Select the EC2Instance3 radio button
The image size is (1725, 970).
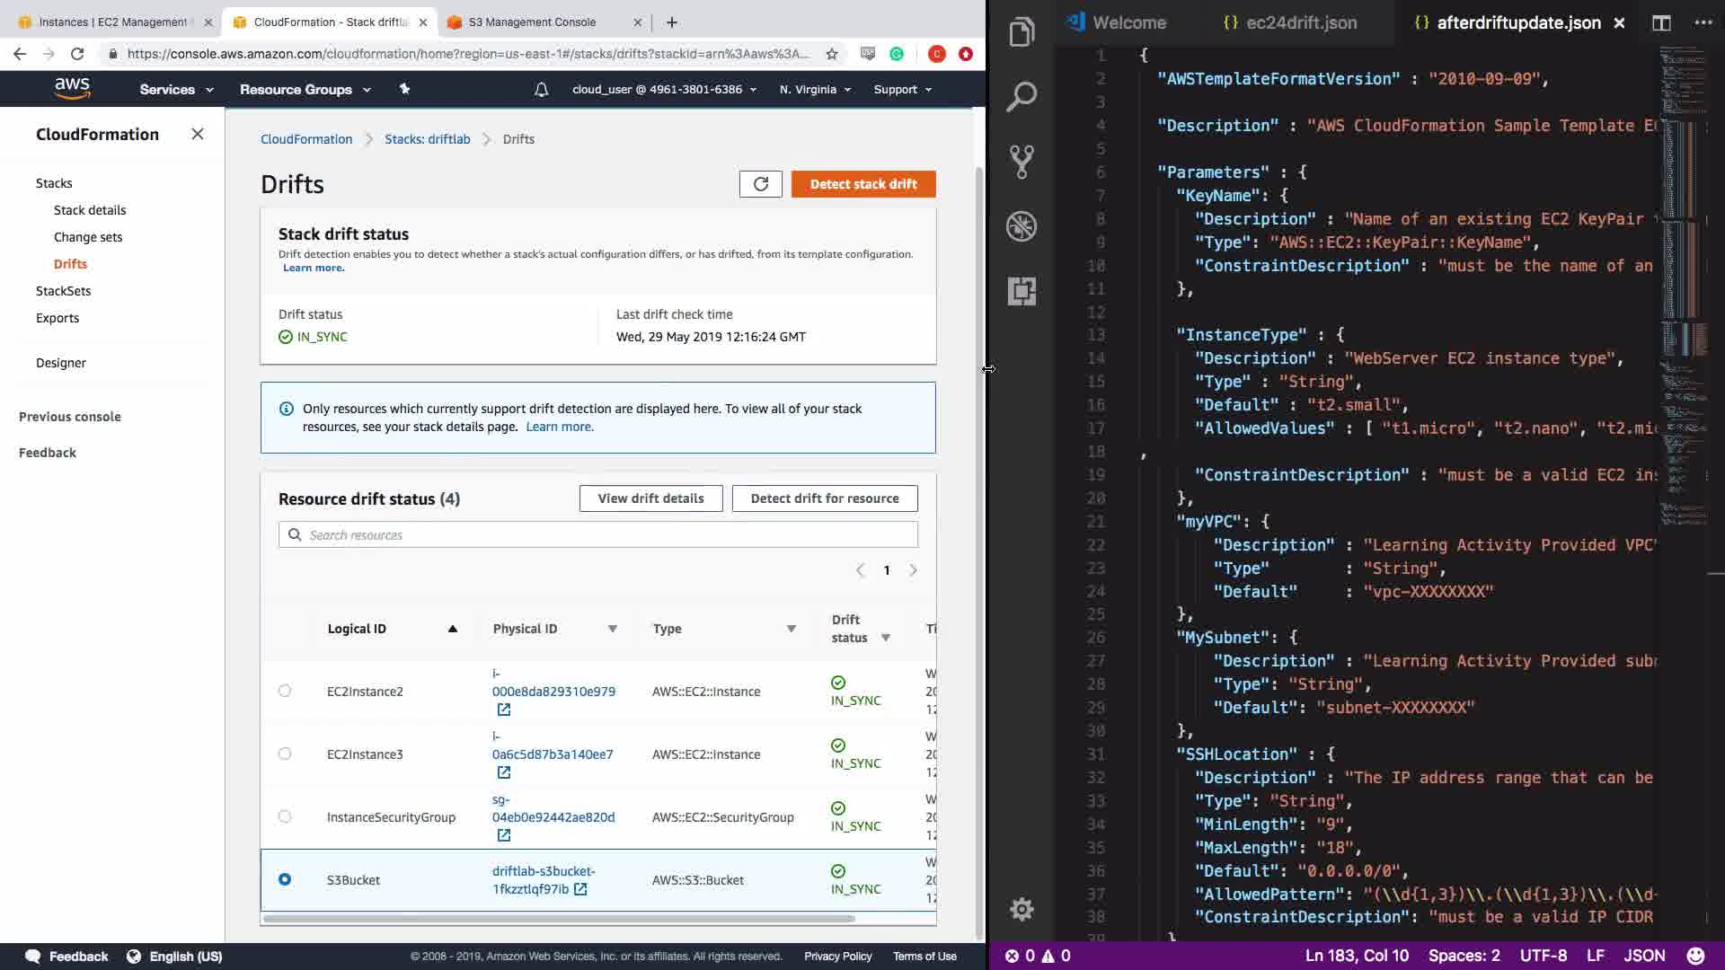coord(285,754)
